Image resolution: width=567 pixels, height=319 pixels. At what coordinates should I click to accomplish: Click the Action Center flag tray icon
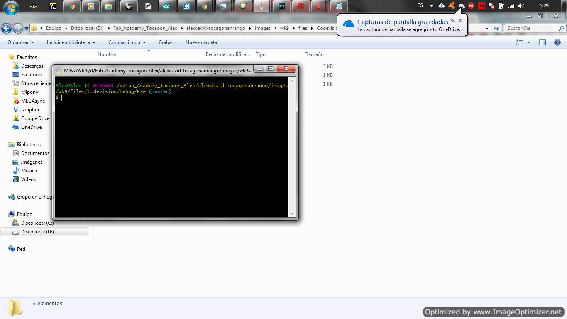[x=491, y=6]
